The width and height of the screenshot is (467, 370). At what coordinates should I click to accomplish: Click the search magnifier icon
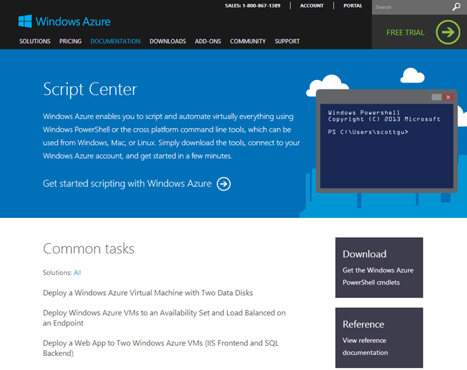[x=456, y=7]
